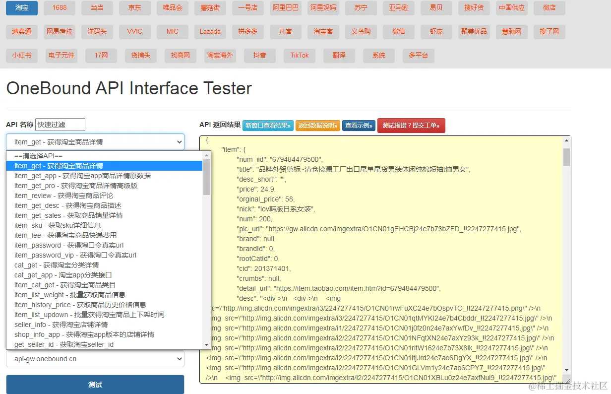Image resolution: width=611 pixels, height=394 pixels.
Task: Open the 虾皮 platform tab
Action: click(436, 31)
